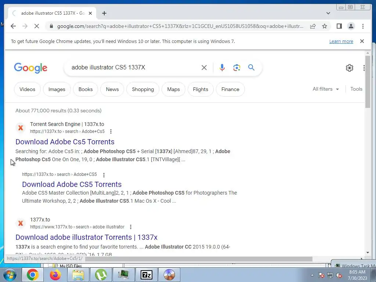This screenshot has width=376, height=282.
Task: Open Task Manager icon in taskbar
Action: pyautogui.click(x=124, y=275)
